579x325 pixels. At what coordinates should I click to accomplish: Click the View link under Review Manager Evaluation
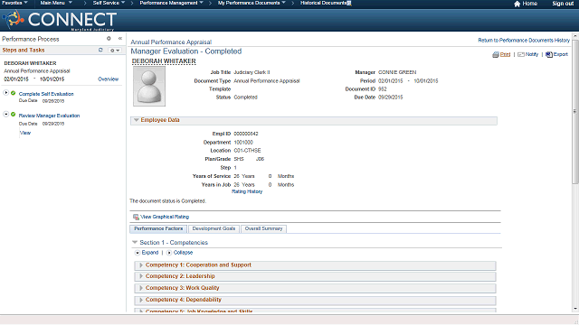coord(25,133)
